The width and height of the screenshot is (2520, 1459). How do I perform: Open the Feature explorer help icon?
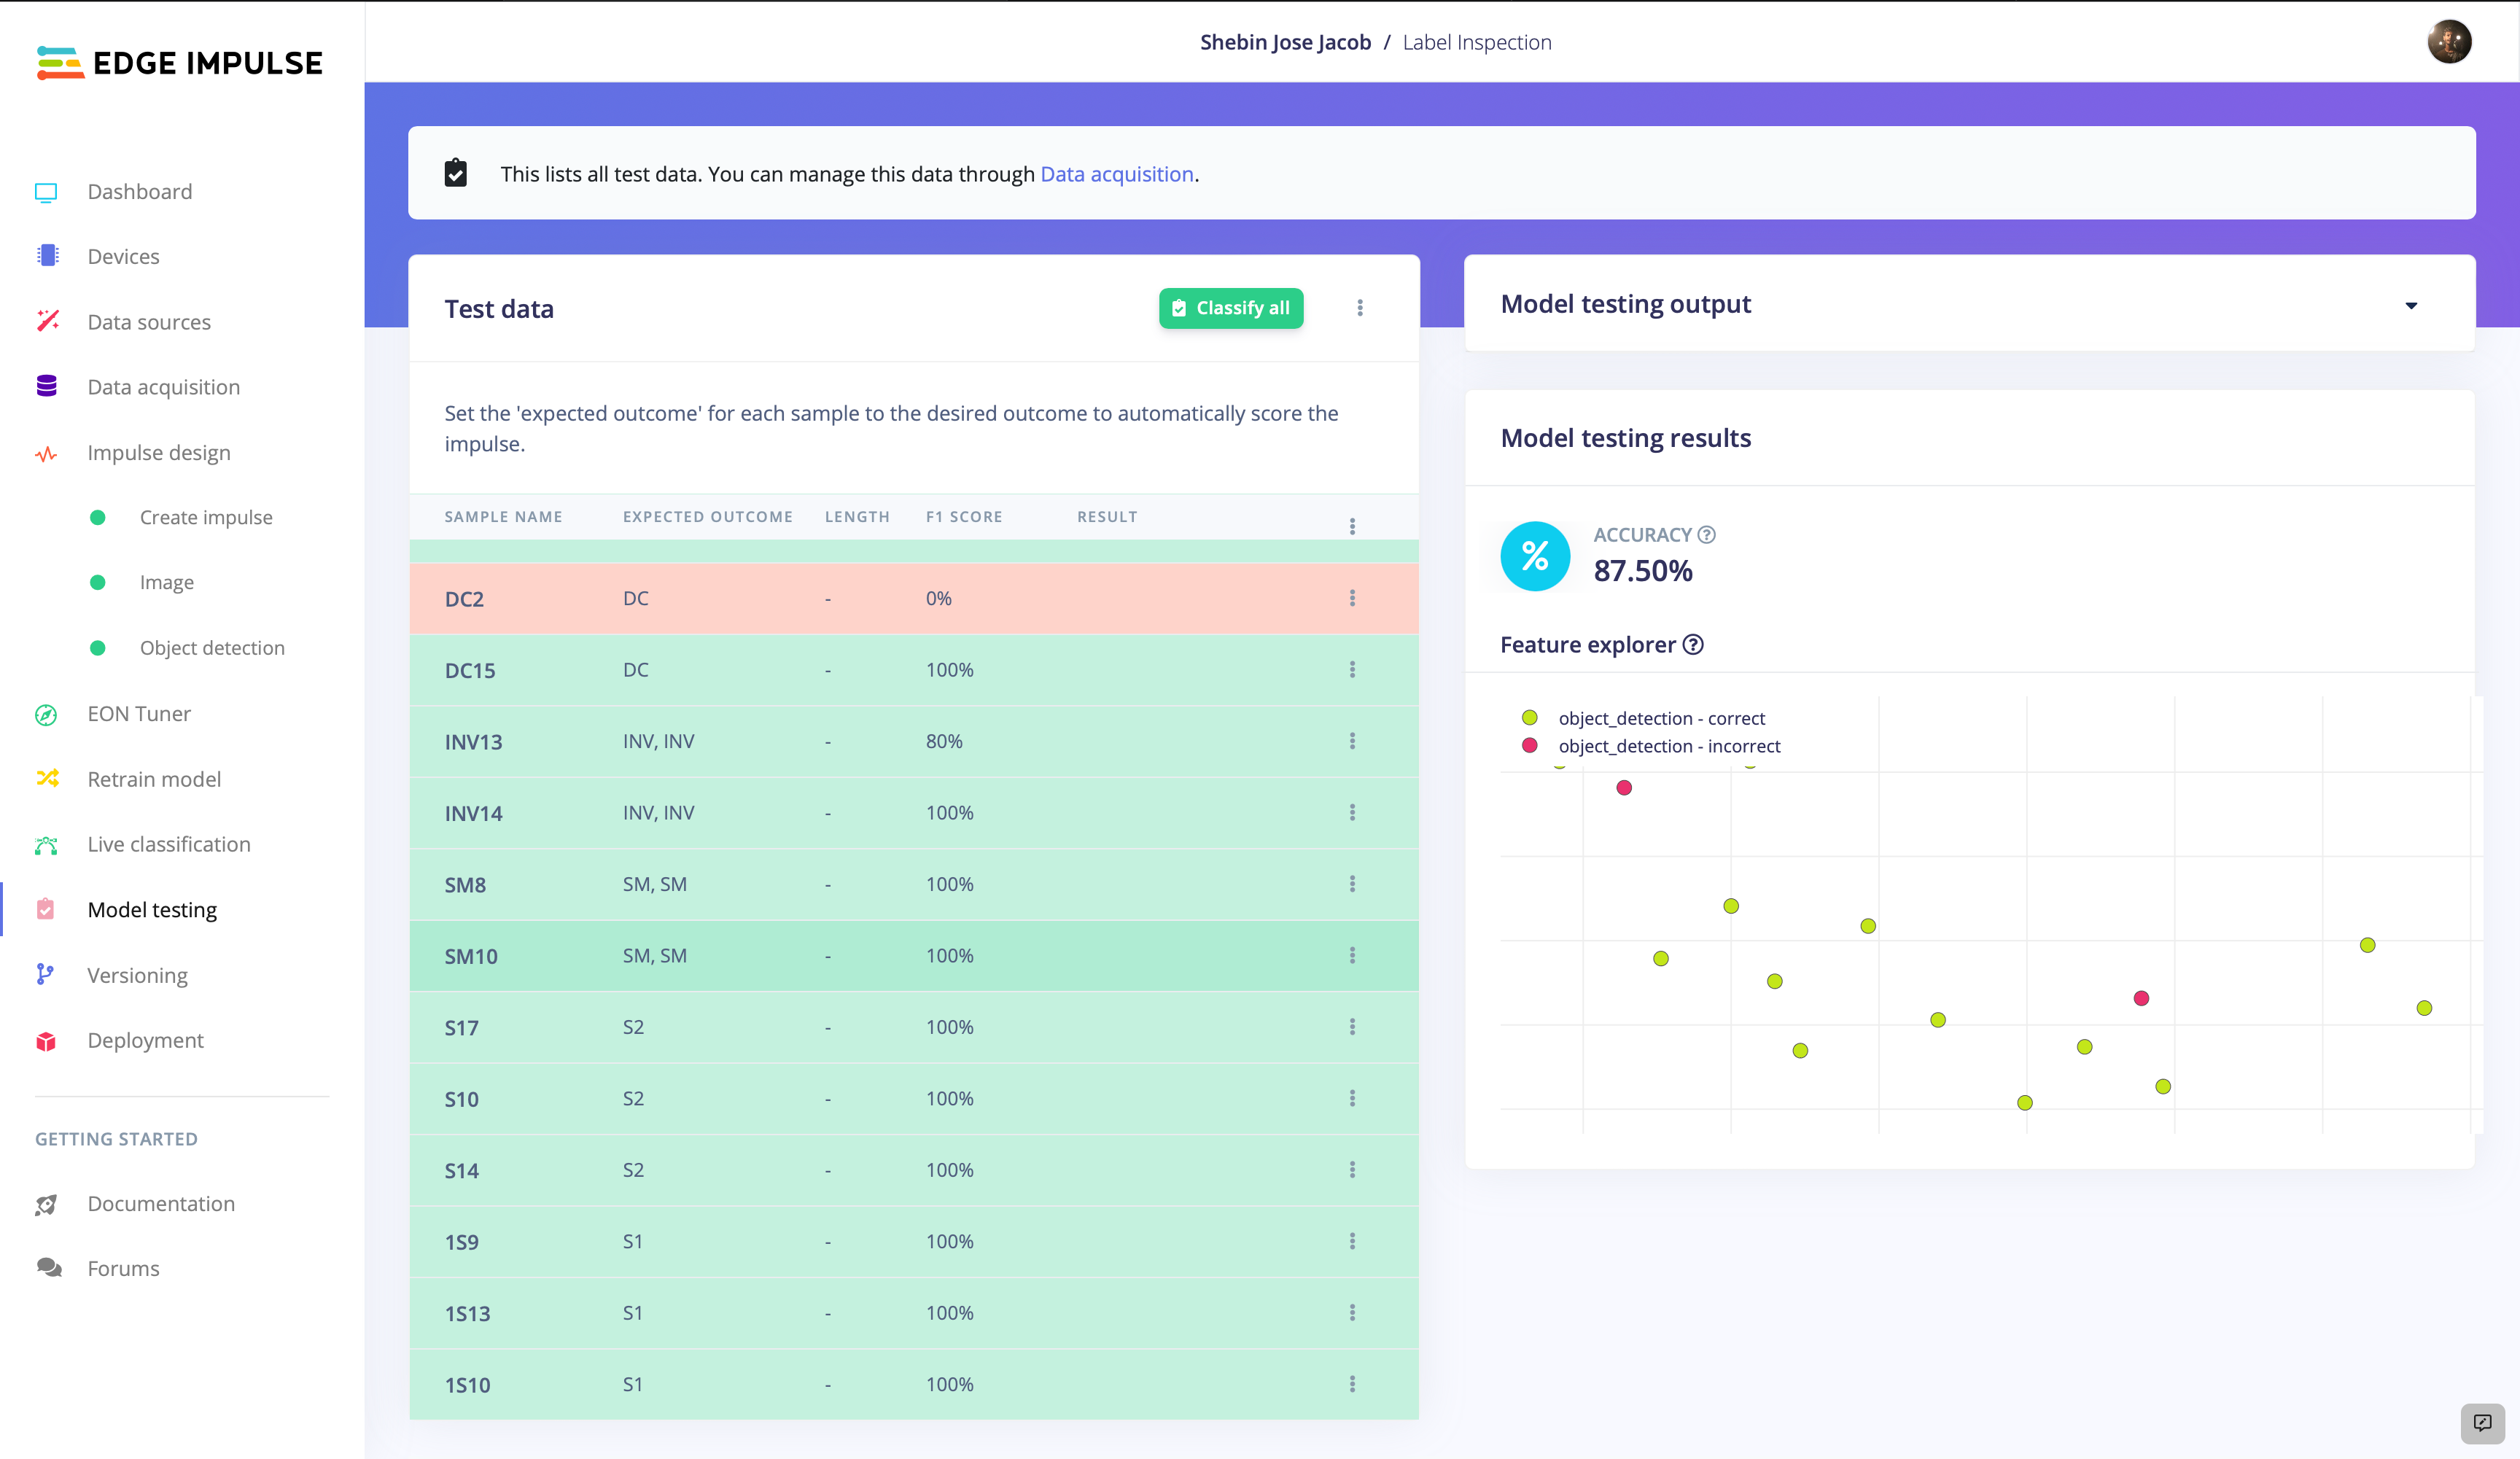tap(1693, 645)
